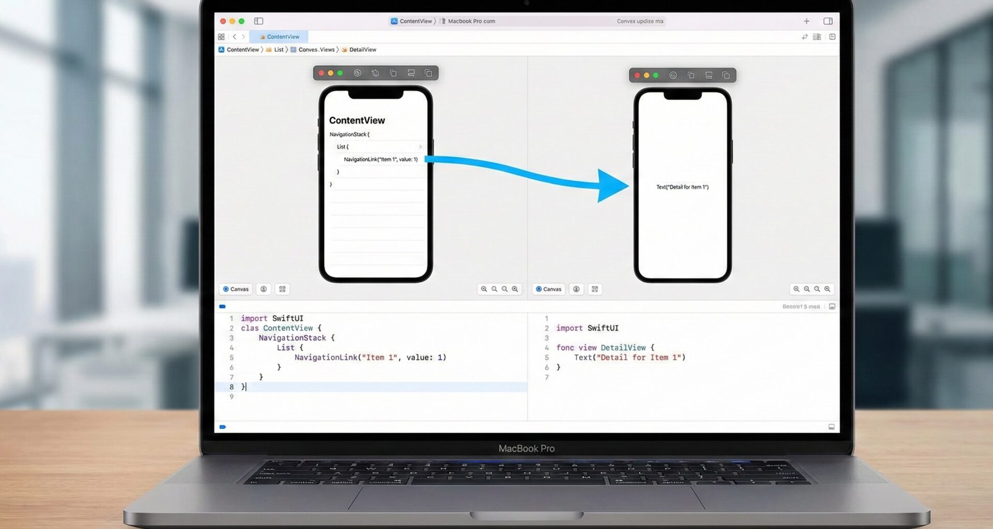
Task: Click the rotate icon on left preview toolbar
Action: pyautogui.click(x=375, y=73)
